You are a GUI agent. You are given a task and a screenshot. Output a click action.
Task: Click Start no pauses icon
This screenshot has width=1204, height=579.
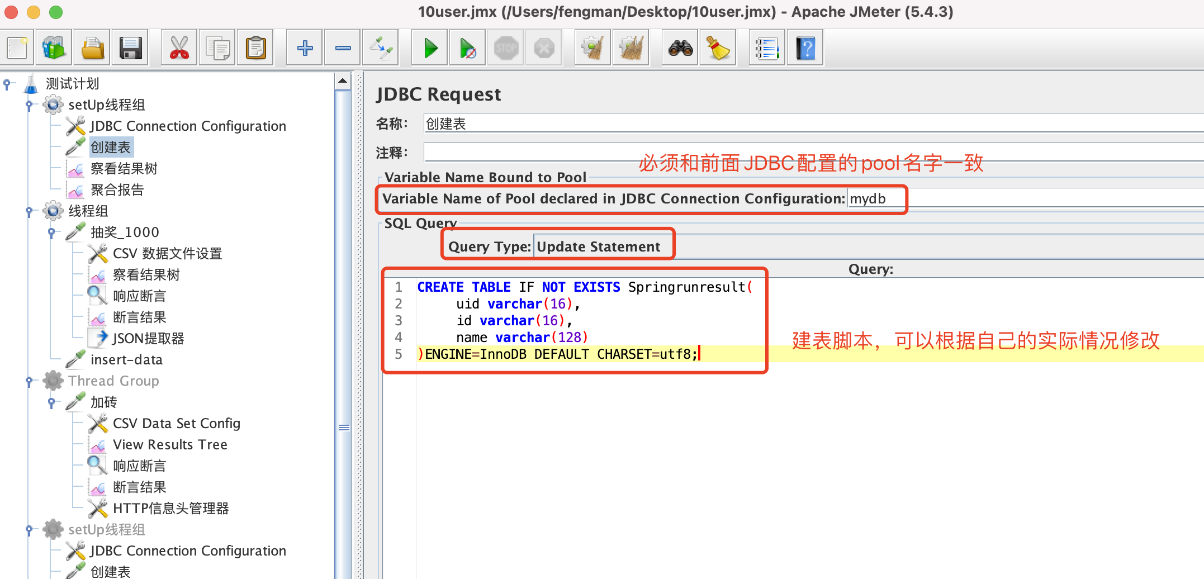(x=468, y=48)
